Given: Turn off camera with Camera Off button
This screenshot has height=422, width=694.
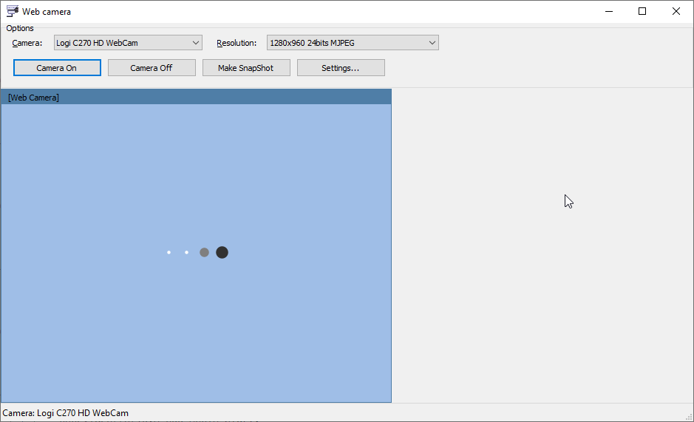Looking at the screenshot, I should tap(152, 68).
